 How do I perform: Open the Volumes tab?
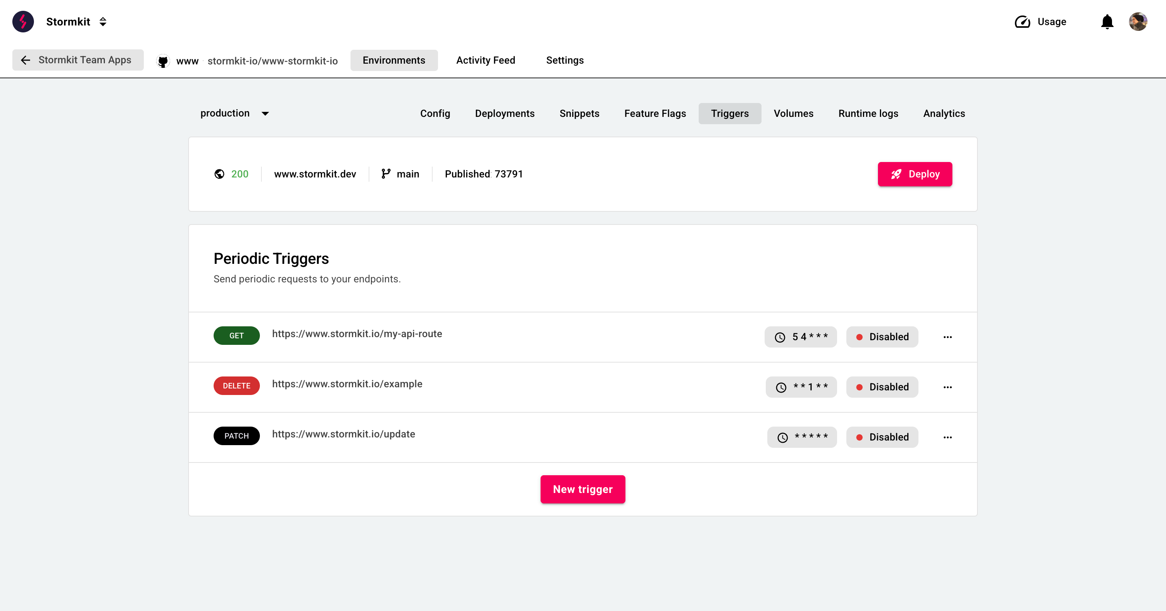click(793, 113)
